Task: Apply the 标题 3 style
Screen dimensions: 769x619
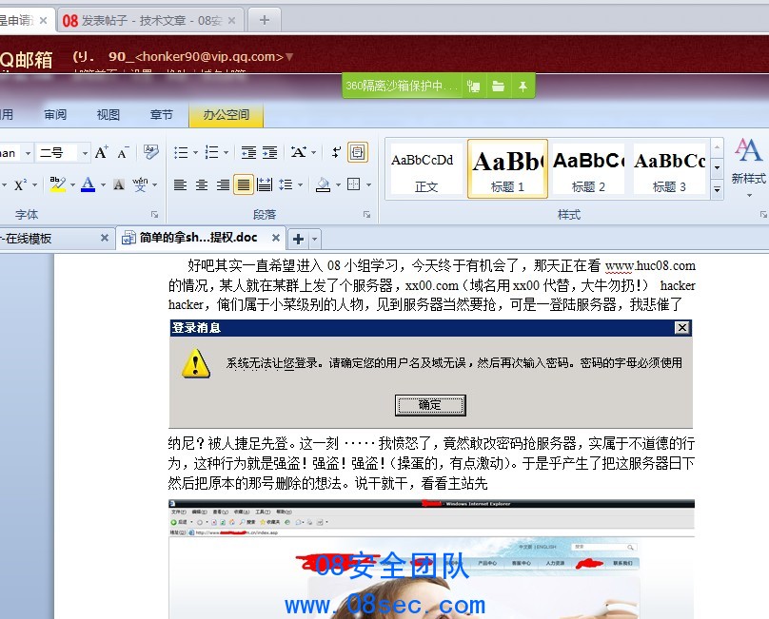Action: tap(669, 169)
